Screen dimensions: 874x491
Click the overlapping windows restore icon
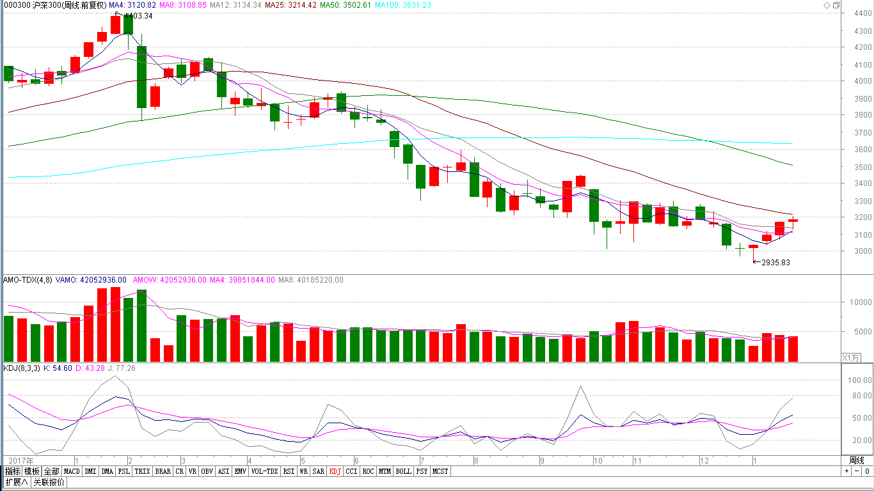[836, 5]
